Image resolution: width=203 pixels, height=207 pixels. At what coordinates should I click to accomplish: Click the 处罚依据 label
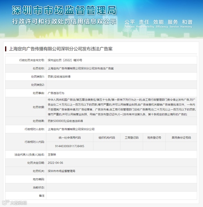coord(39,107)
